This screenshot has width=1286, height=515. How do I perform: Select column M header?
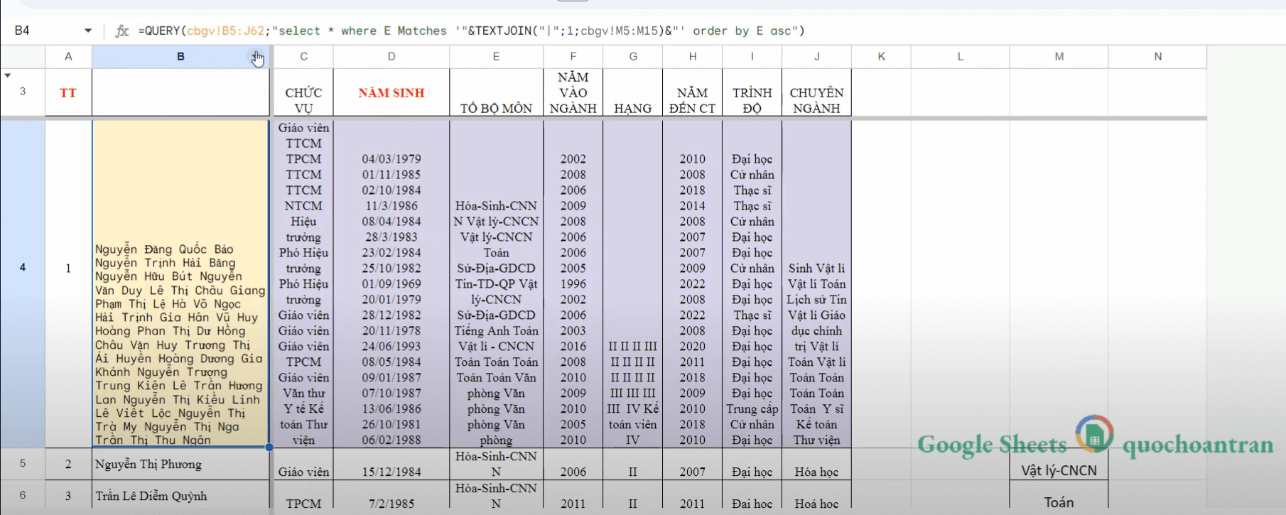pos(1059,57)
